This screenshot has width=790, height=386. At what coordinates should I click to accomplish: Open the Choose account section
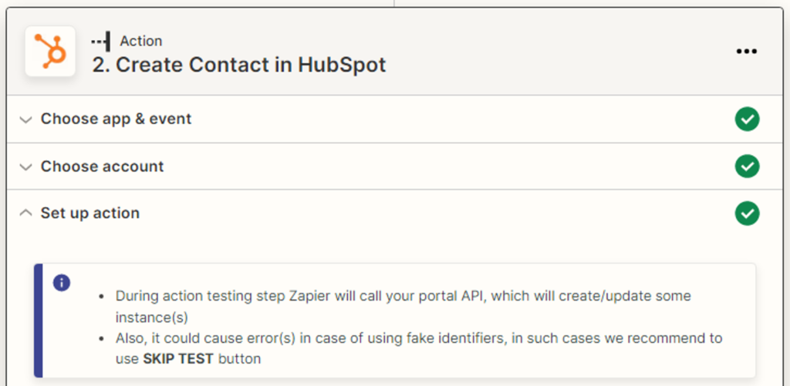click(102, 166)
